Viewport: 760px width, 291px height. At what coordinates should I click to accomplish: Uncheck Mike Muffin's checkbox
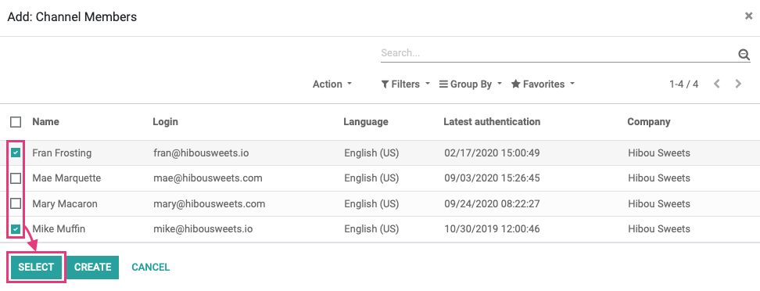tap(16, 229)
